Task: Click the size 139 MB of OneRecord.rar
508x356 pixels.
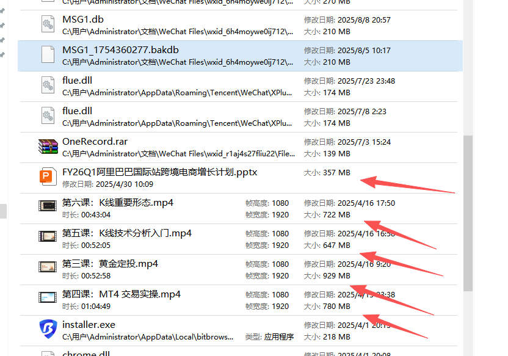Action: click(x=327, y=153)
